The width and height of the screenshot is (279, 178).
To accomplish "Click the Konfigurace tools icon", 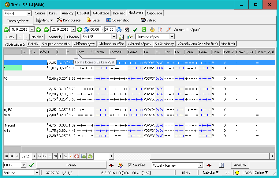I will (x=59, y=20).
